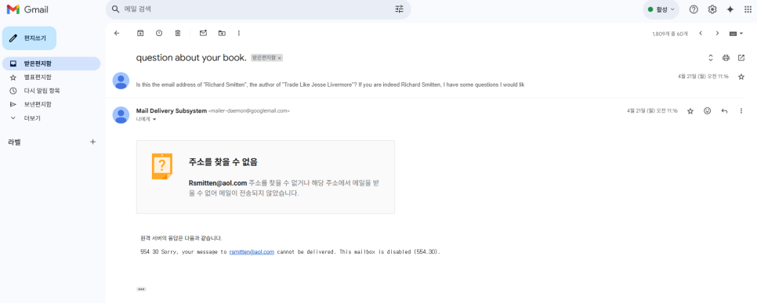
Task: Open 다시 알림 항목 snoozed folder
Action: click(x=51, y=91)
